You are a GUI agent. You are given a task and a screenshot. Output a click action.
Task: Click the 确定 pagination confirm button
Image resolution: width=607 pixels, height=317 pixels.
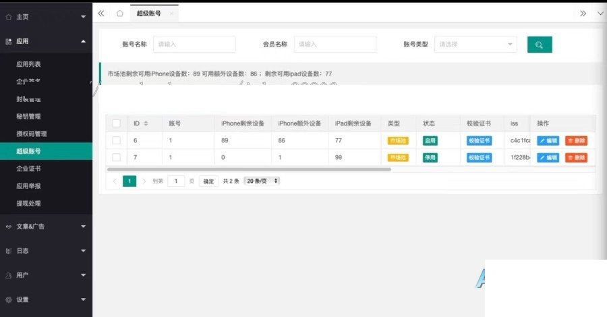pos(208,181)
